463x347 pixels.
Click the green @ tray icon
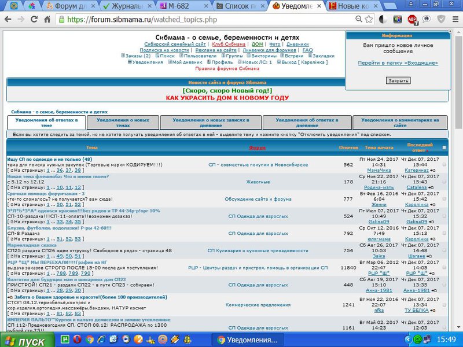coord(417,339)
